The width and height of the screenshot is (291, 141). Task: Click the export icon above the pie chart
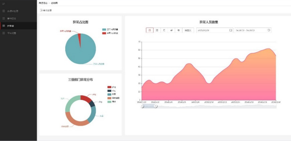click(x=41, y=11)
